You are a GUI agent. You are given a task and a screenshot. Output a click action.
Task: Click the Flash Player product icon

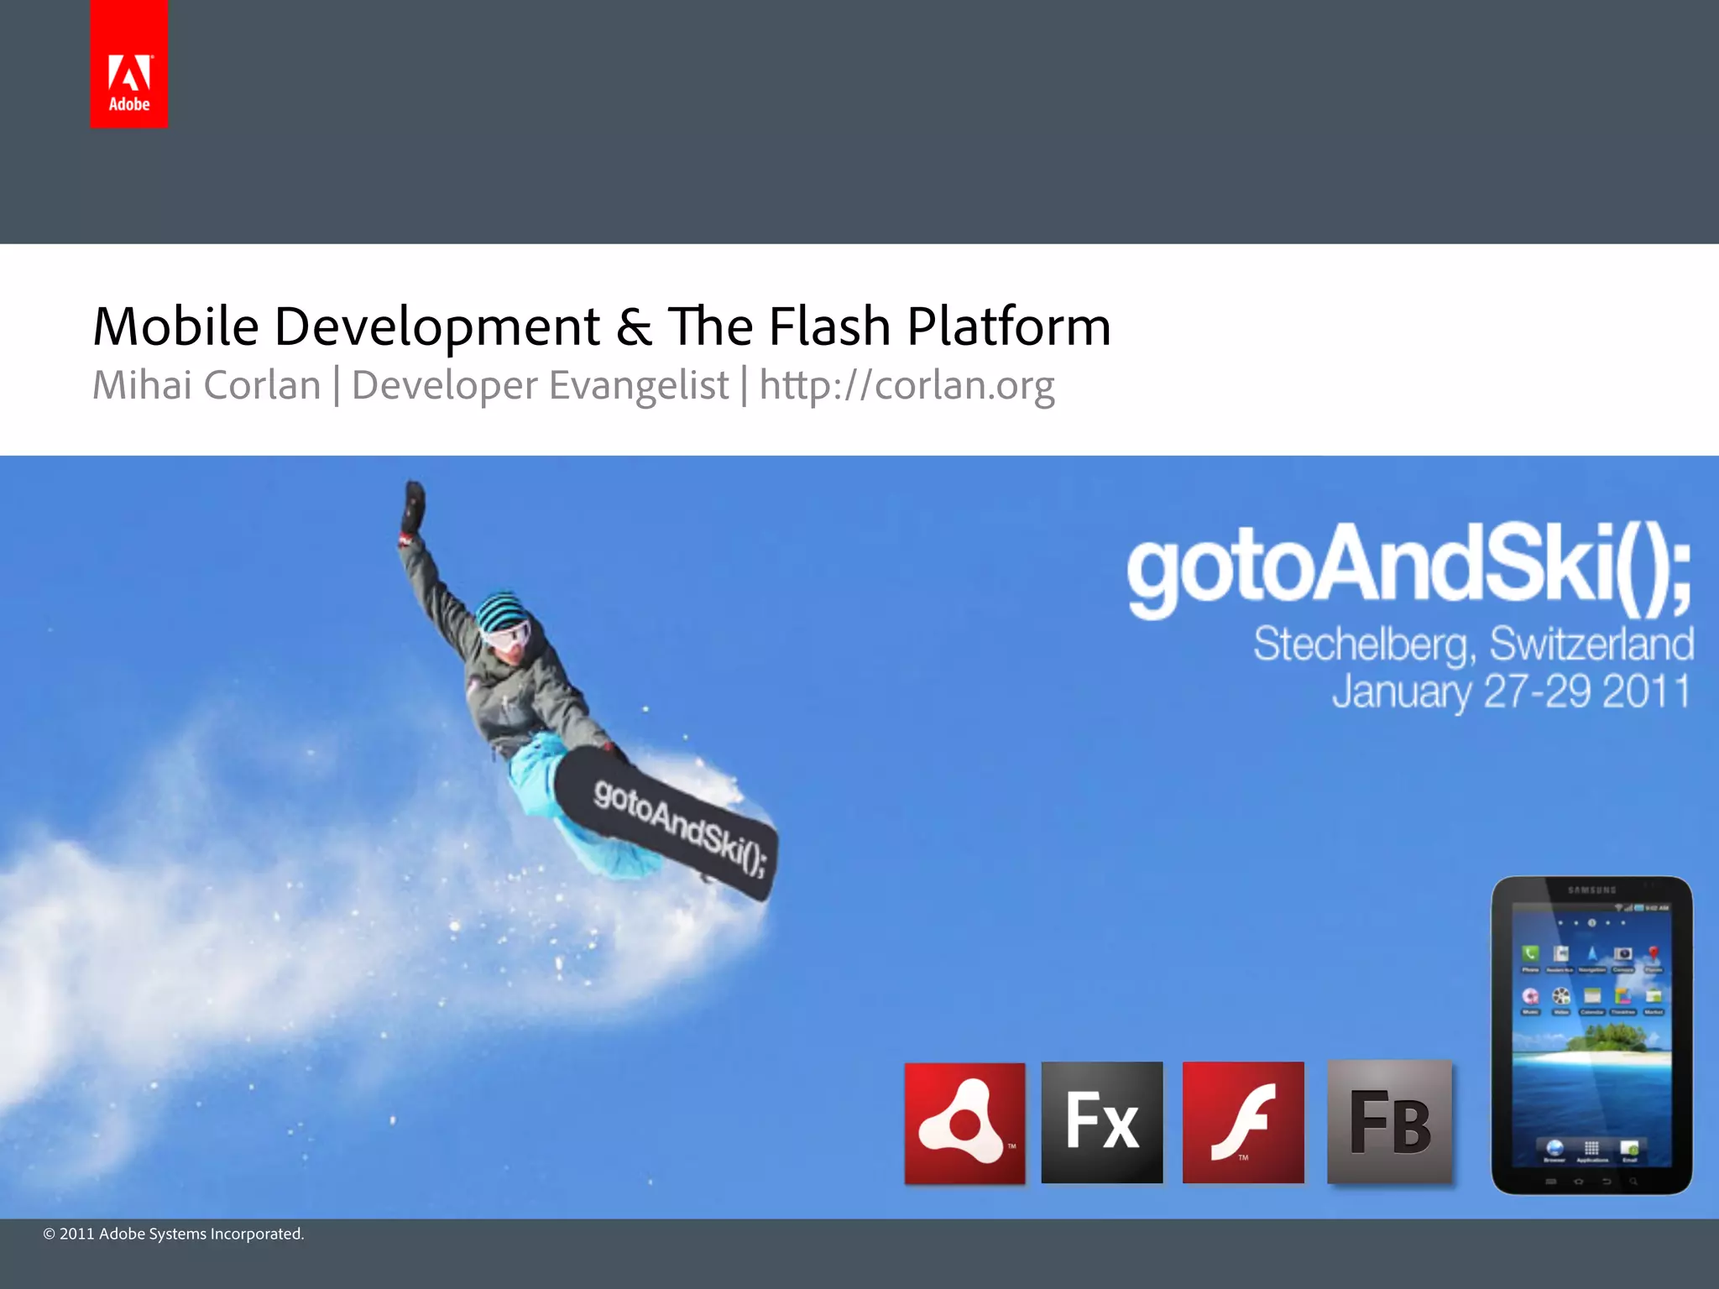[1243, 1123]
